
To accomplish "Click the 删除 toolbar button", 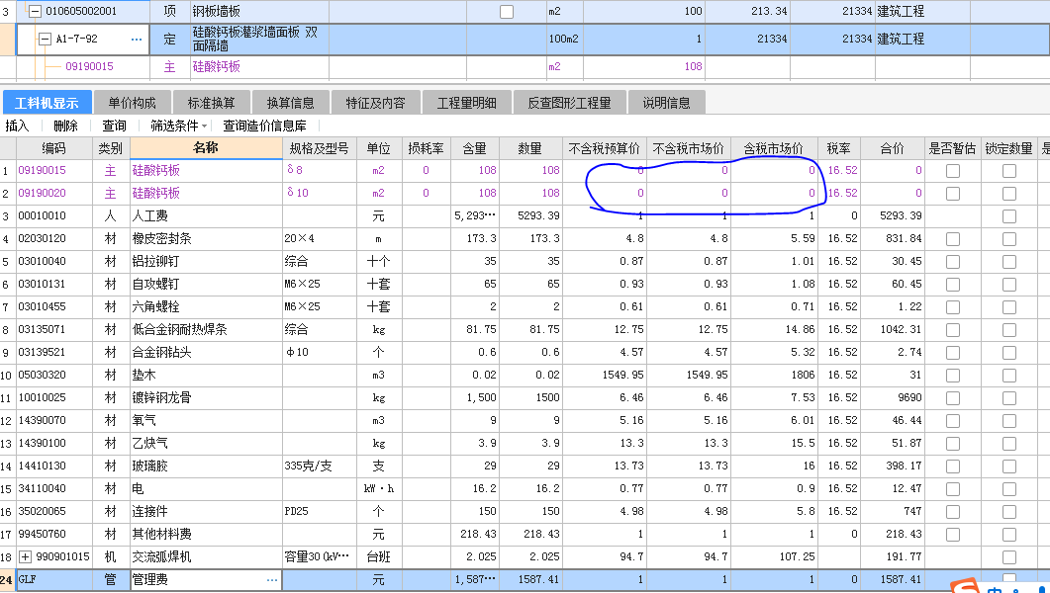I will coord(65,126).
